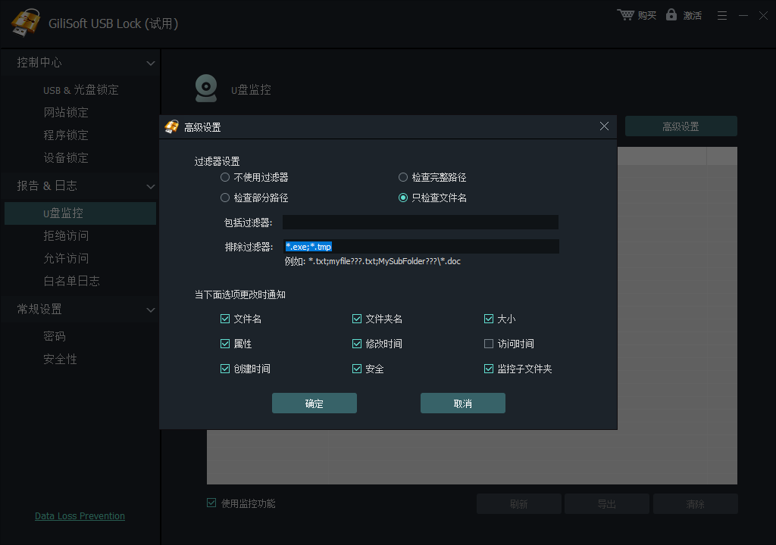This screenshot has height=545, width=776.
Task: Click the 当下面选项更改时通知 label
Action: (x=239, y=294)
